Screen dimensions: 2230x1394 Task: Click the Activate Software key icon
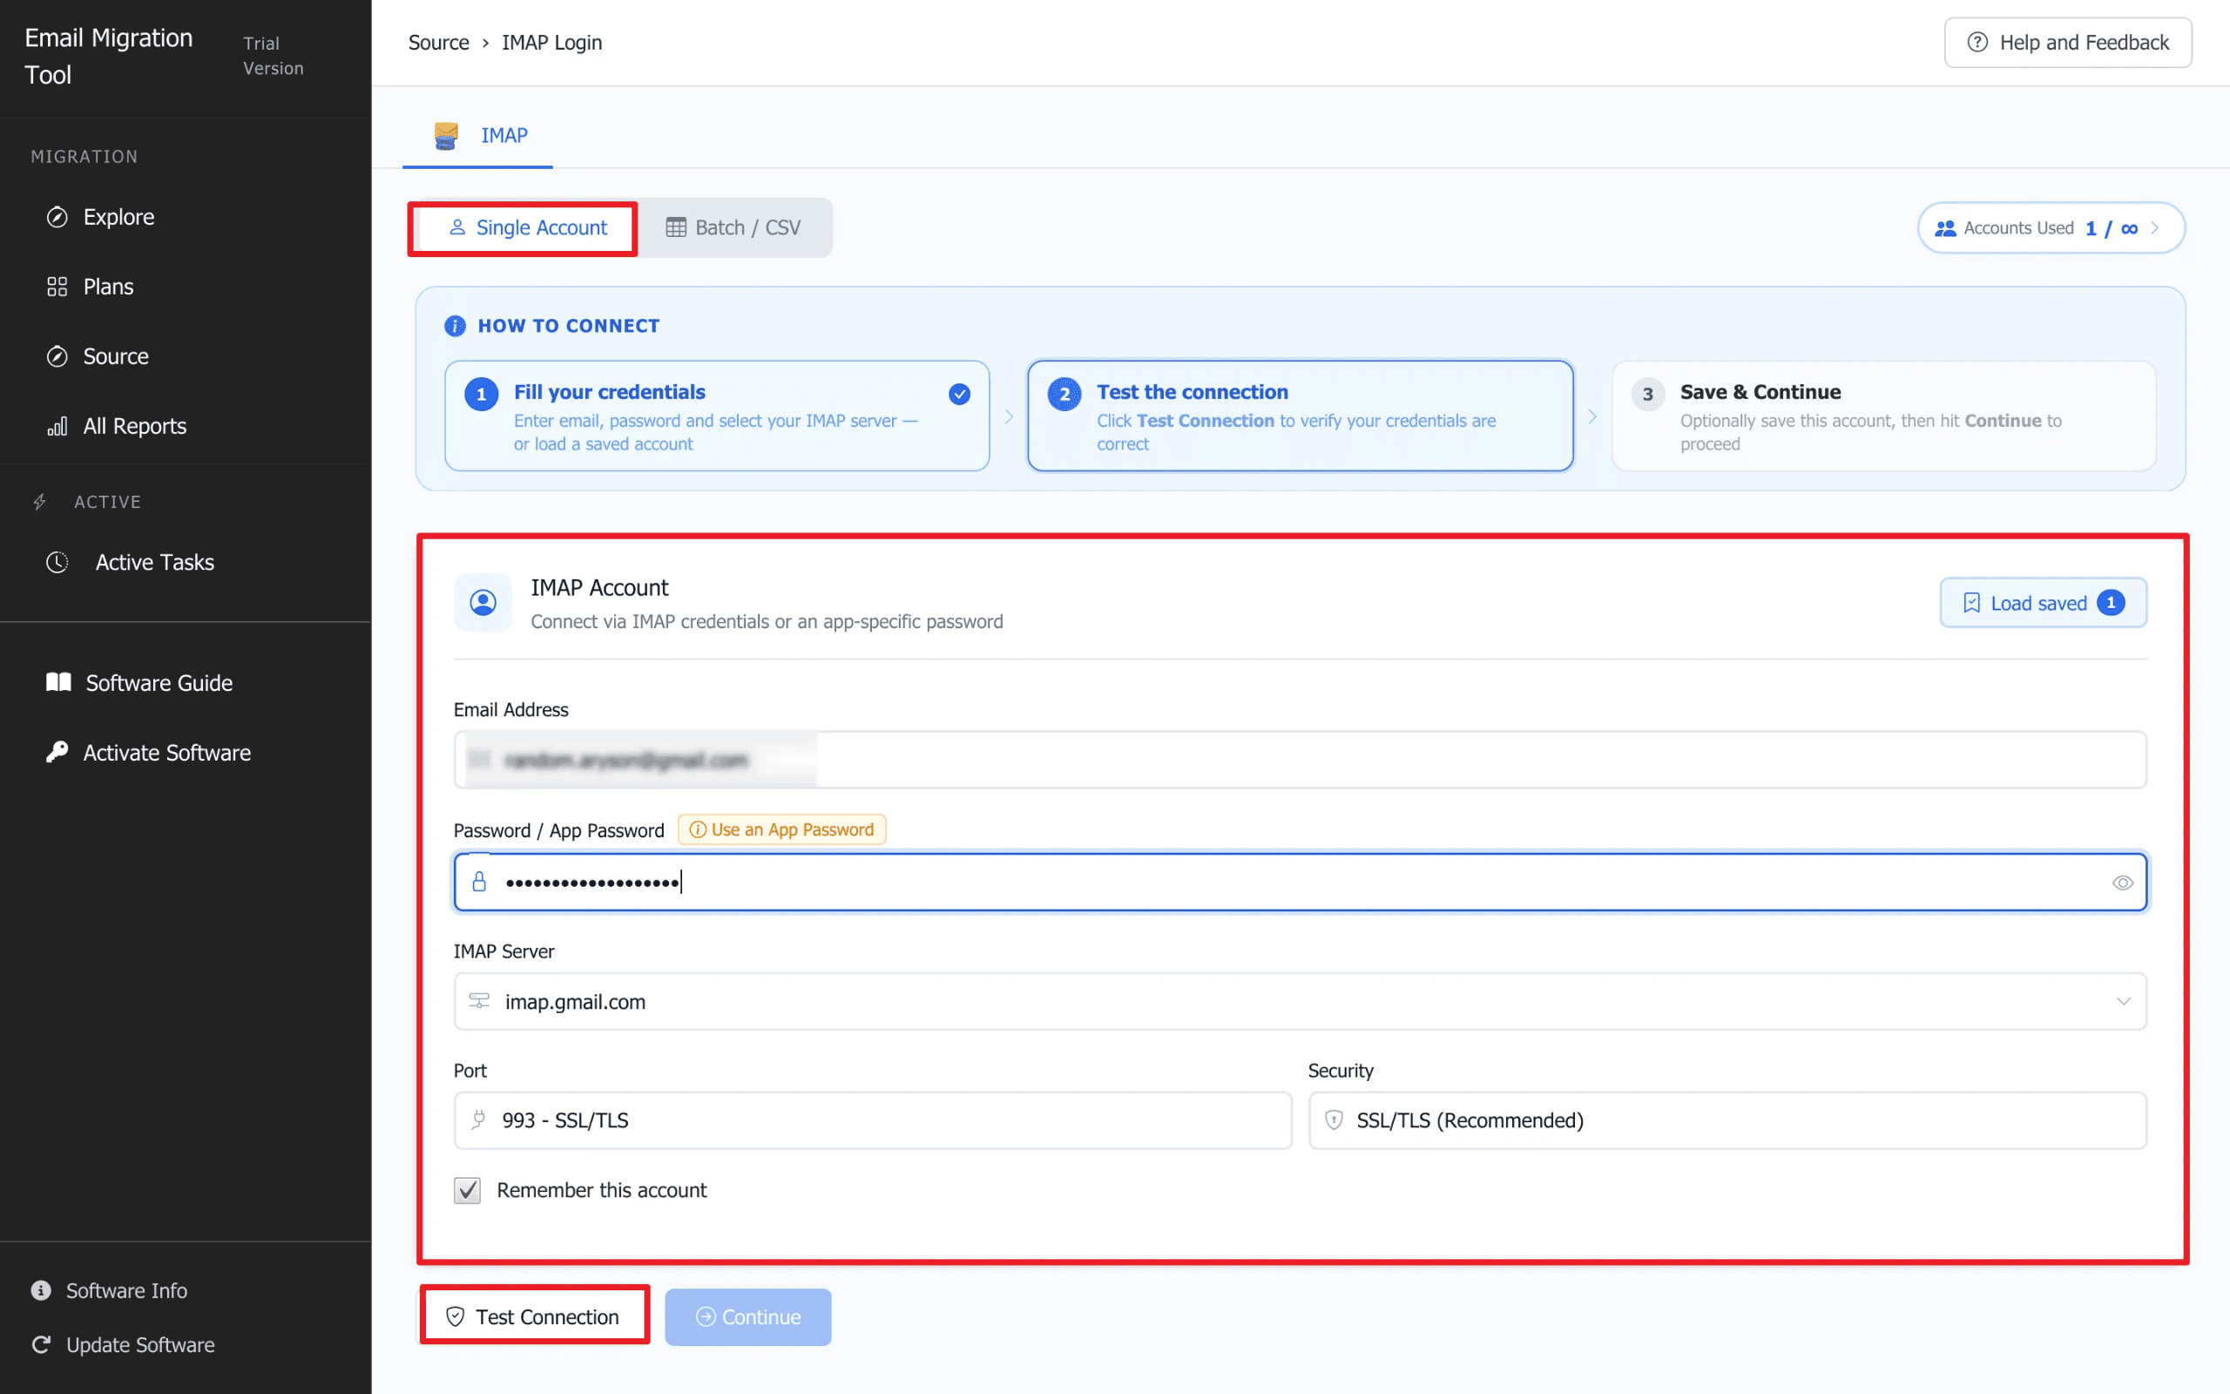click(57, 752)
